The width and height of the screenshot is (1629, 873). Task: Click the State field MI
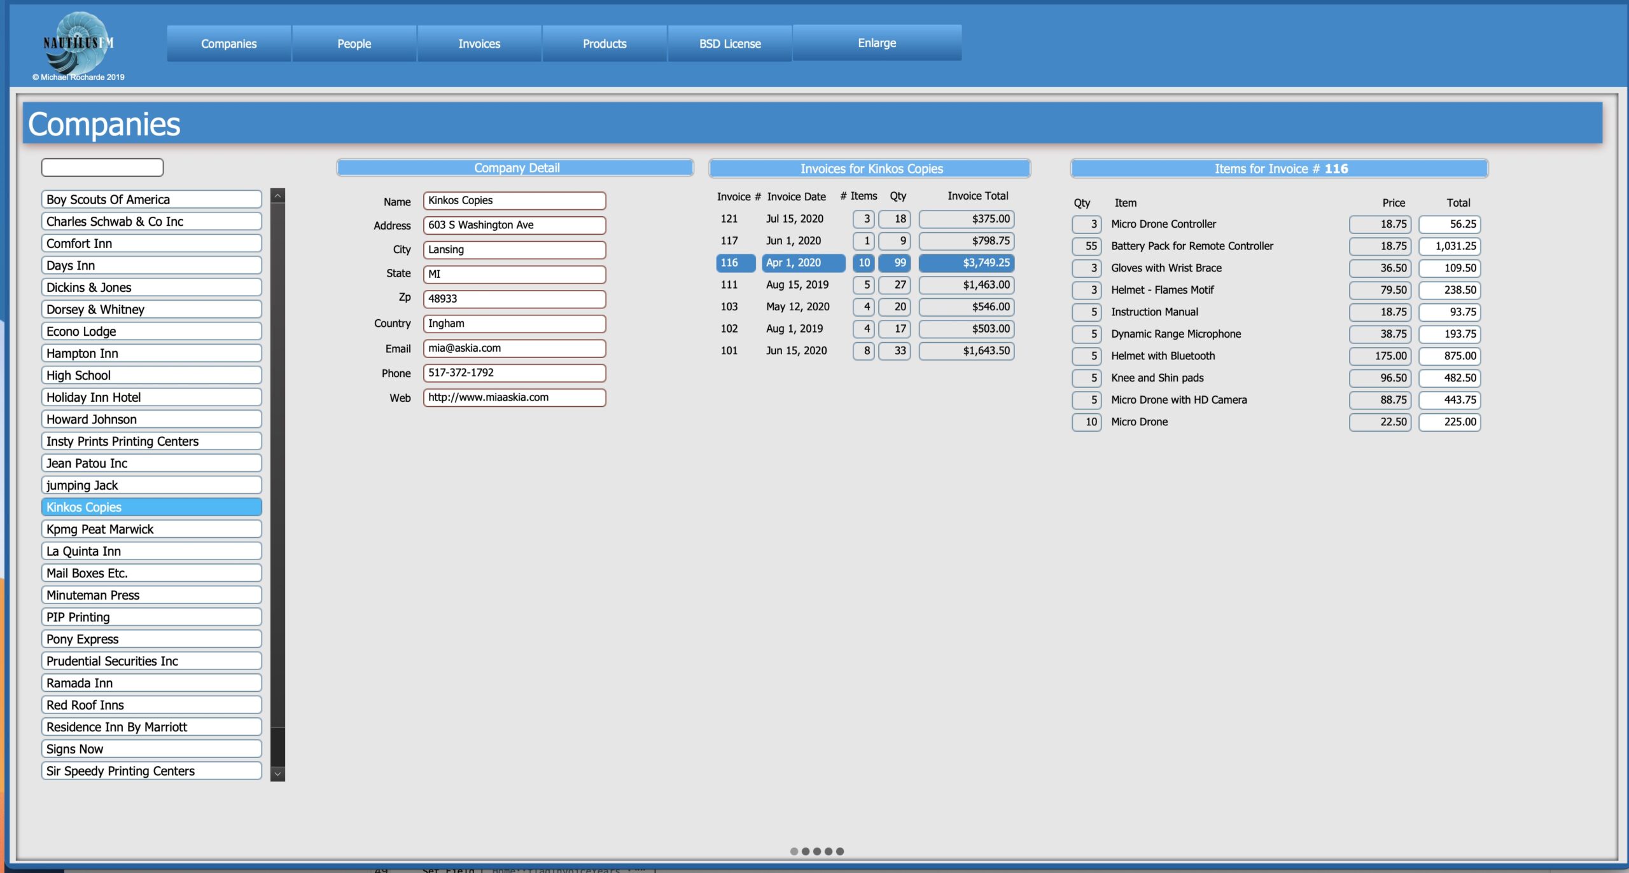(514, 274)
